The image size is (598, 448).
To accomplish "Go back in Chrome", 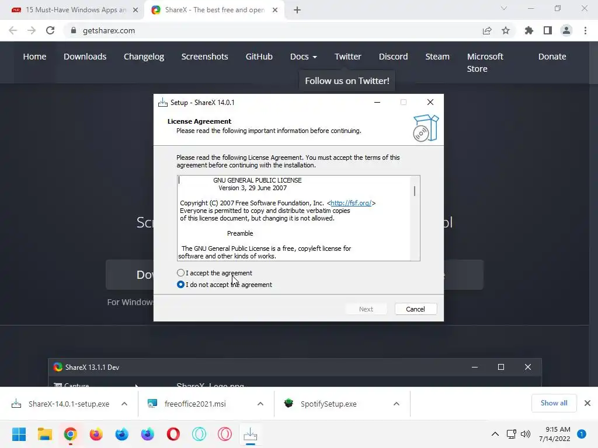I will click(x=13, y=30).
